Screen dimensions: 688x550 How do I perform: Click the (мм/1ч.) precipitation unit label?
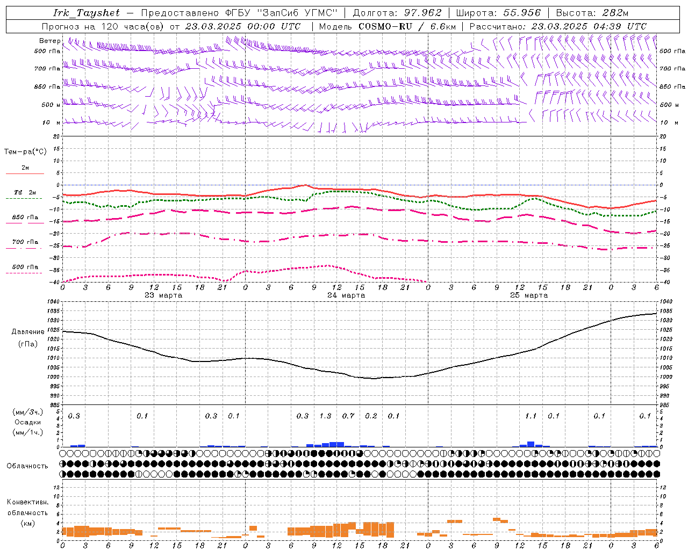pyautogui.click(x=27, y=432)
